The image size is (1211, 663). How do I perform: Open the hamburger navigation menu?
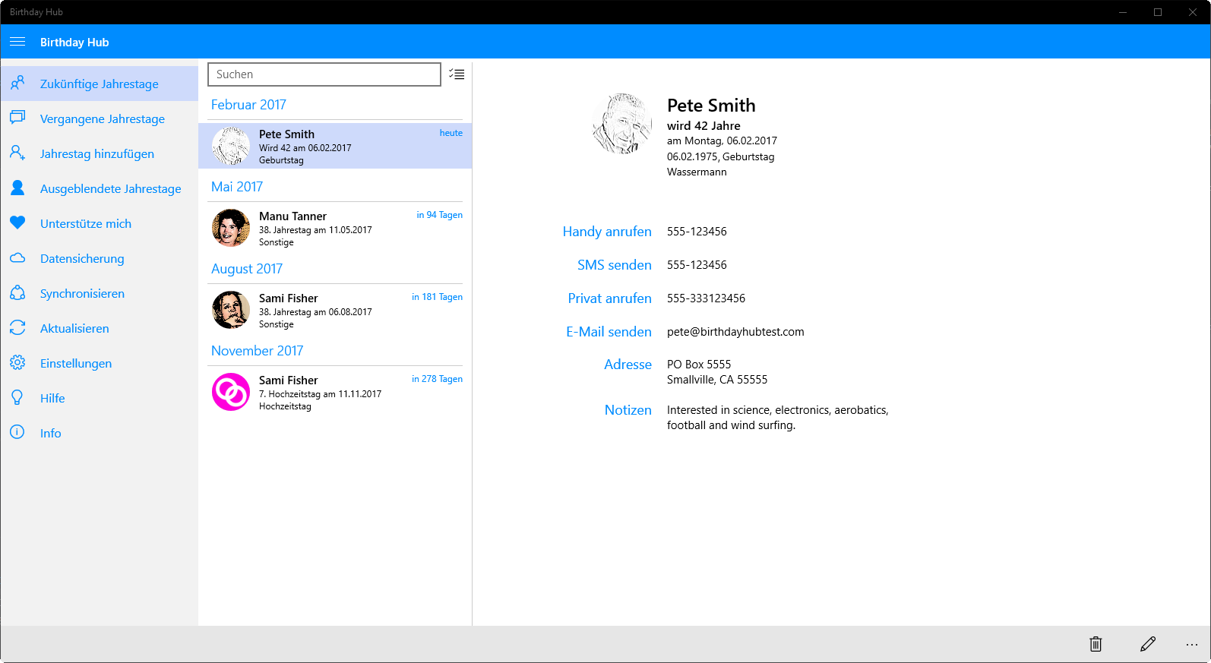tap(17, 42)
